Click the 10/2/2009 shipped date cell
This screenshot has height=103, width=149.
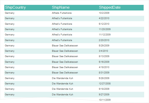(104, 13)
